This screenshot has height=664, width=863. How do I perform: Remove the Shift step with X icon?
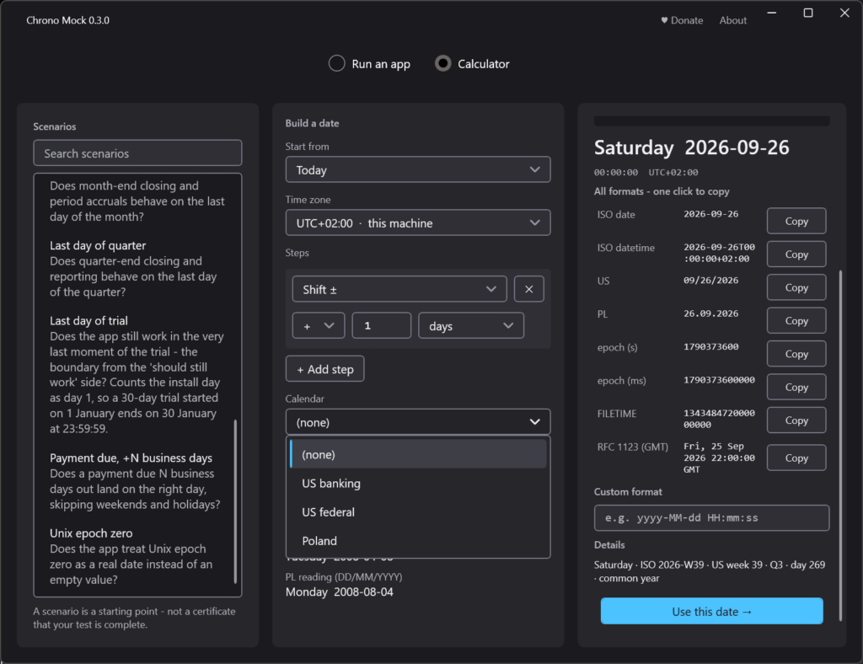coord(529,289)
